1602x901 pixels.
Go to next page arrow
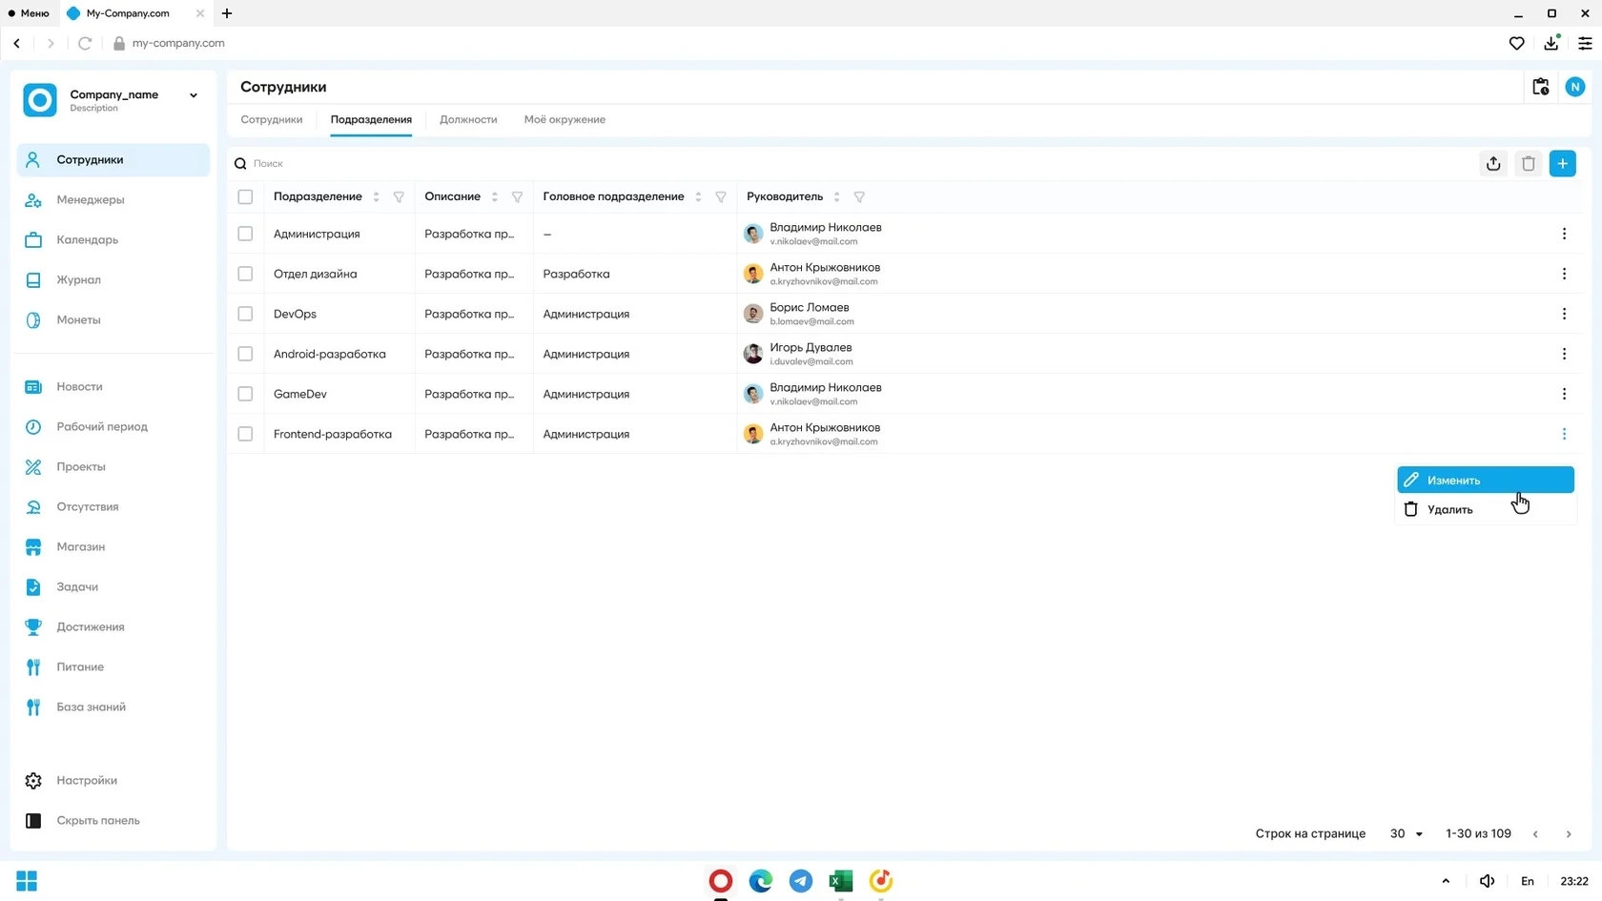coord(1569,834)
